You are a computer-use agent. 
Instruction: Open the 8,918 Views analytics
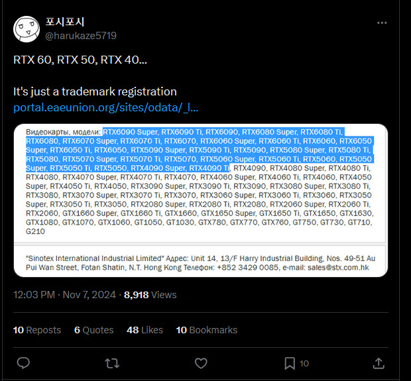click(150, 295)
